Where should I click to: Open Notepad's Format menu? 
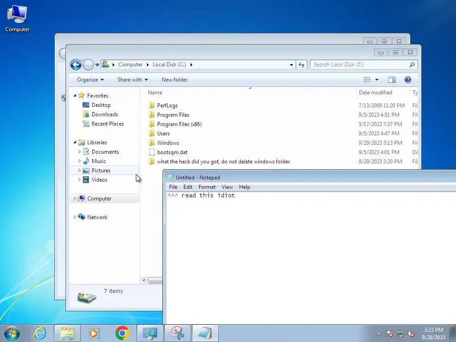pos(207,187)
